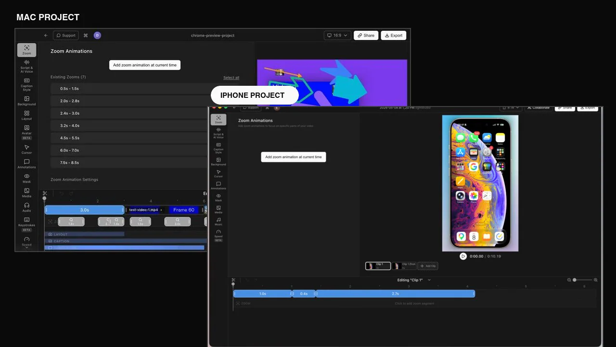
Task: Open Caption Style in Mac project sidebar
Action: pyautogui.click(x=26, y=84)
